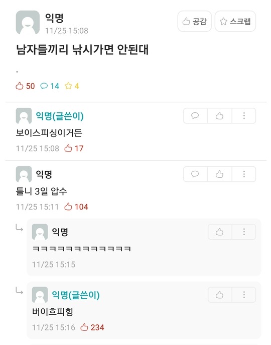The width and height of the screenshot is (271, 345).
Task: Click the 104 likes count on the 틀니 comment
Action: click(76, 207)
